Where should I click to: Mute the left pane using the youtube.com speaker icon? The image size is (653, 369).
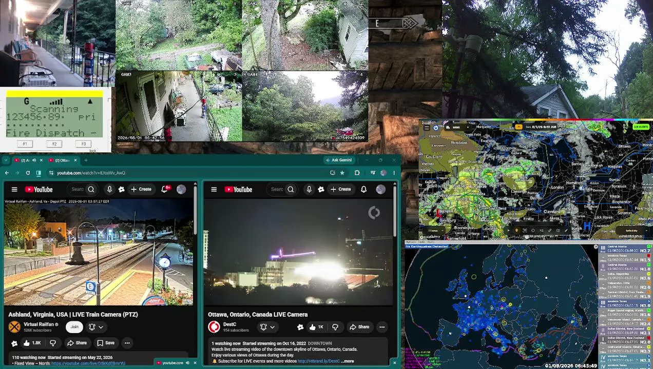[x=187, y=363]
